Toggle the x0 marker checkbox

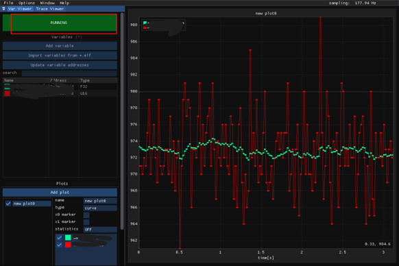pyautogui.click(x=86, y=215)
